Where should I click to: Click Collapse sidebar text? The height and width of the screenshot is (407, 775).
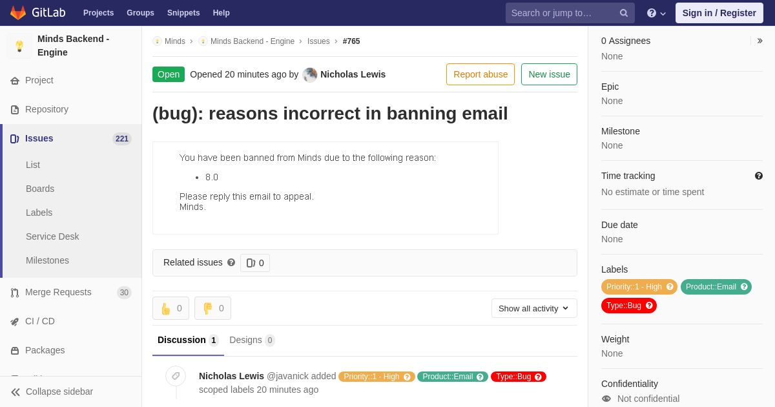(x=59, y=391)
